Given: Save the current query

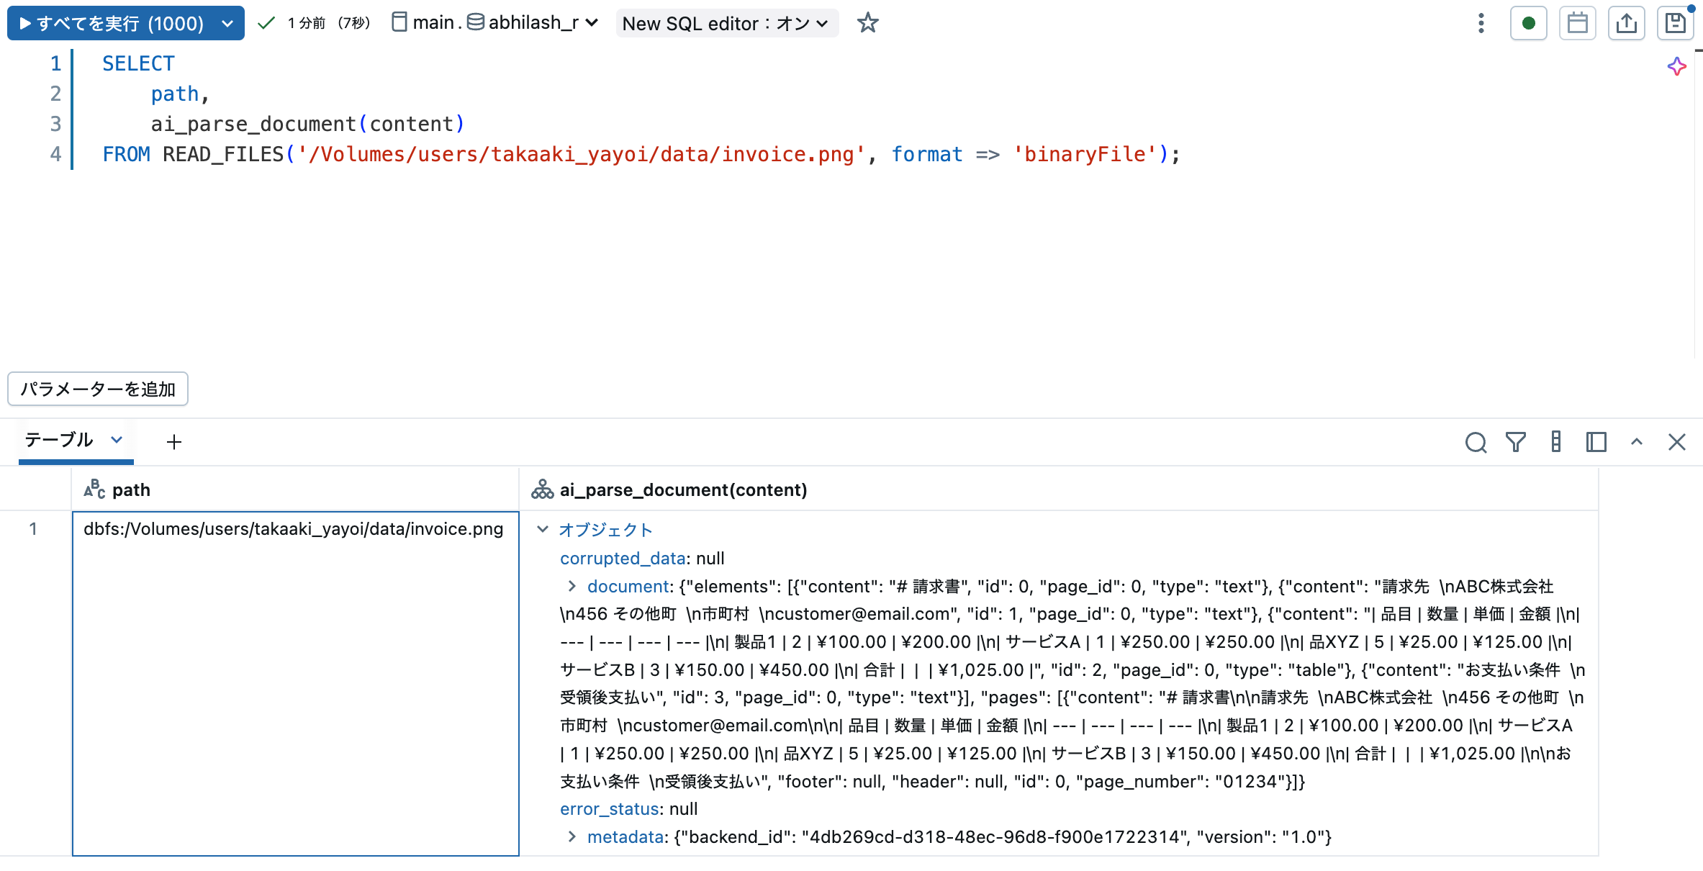Looking at the screenshot, I should (1676, 22).
